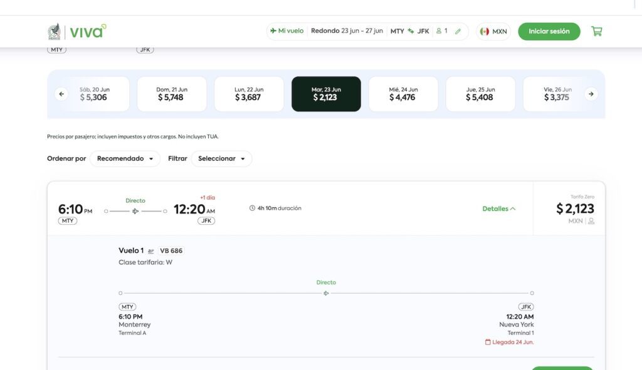Click the price disclaimer about TUA
This screenshot has height=370, width=642.
tap(133, 136)
